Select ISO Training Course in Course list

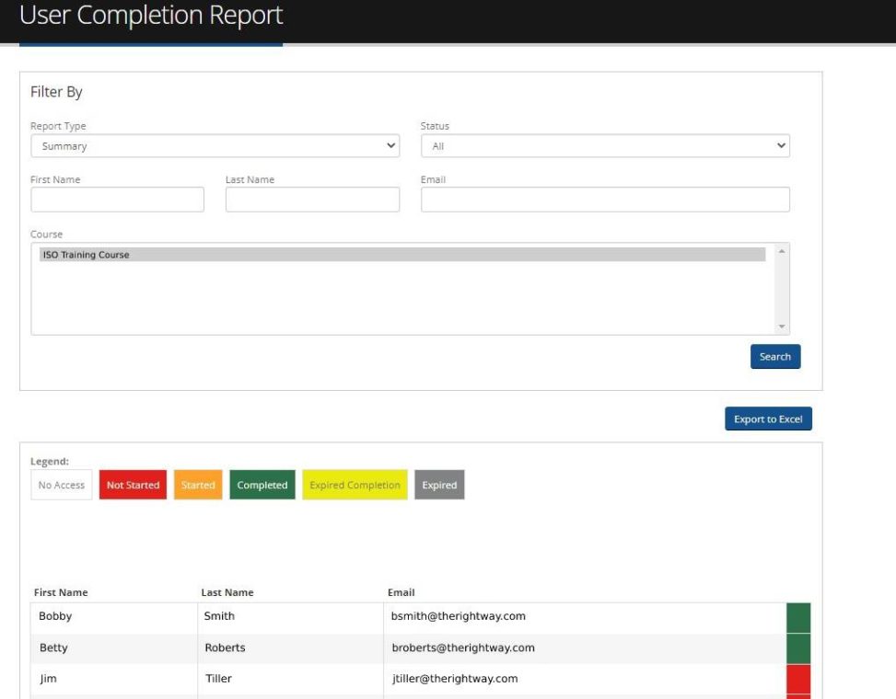(x=402, y=255)
